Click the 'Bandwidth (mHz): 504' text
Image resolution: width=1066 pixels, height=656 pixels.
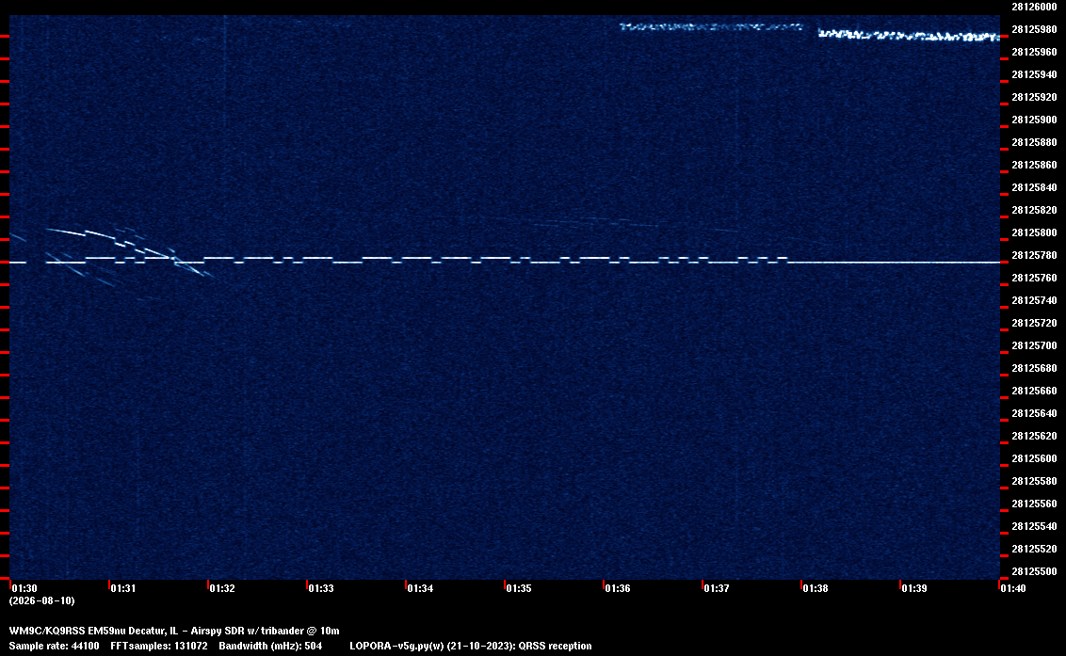point(270,646)
